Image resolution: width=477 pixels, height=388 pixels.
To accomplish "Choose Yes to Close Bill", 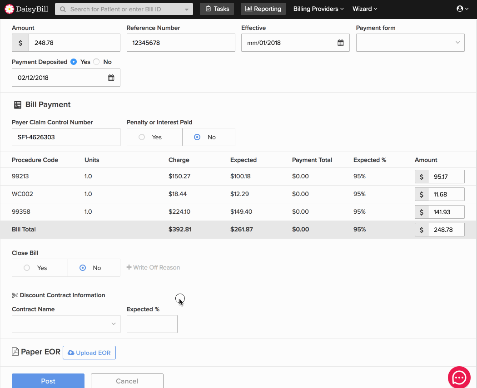I will 27,268.
